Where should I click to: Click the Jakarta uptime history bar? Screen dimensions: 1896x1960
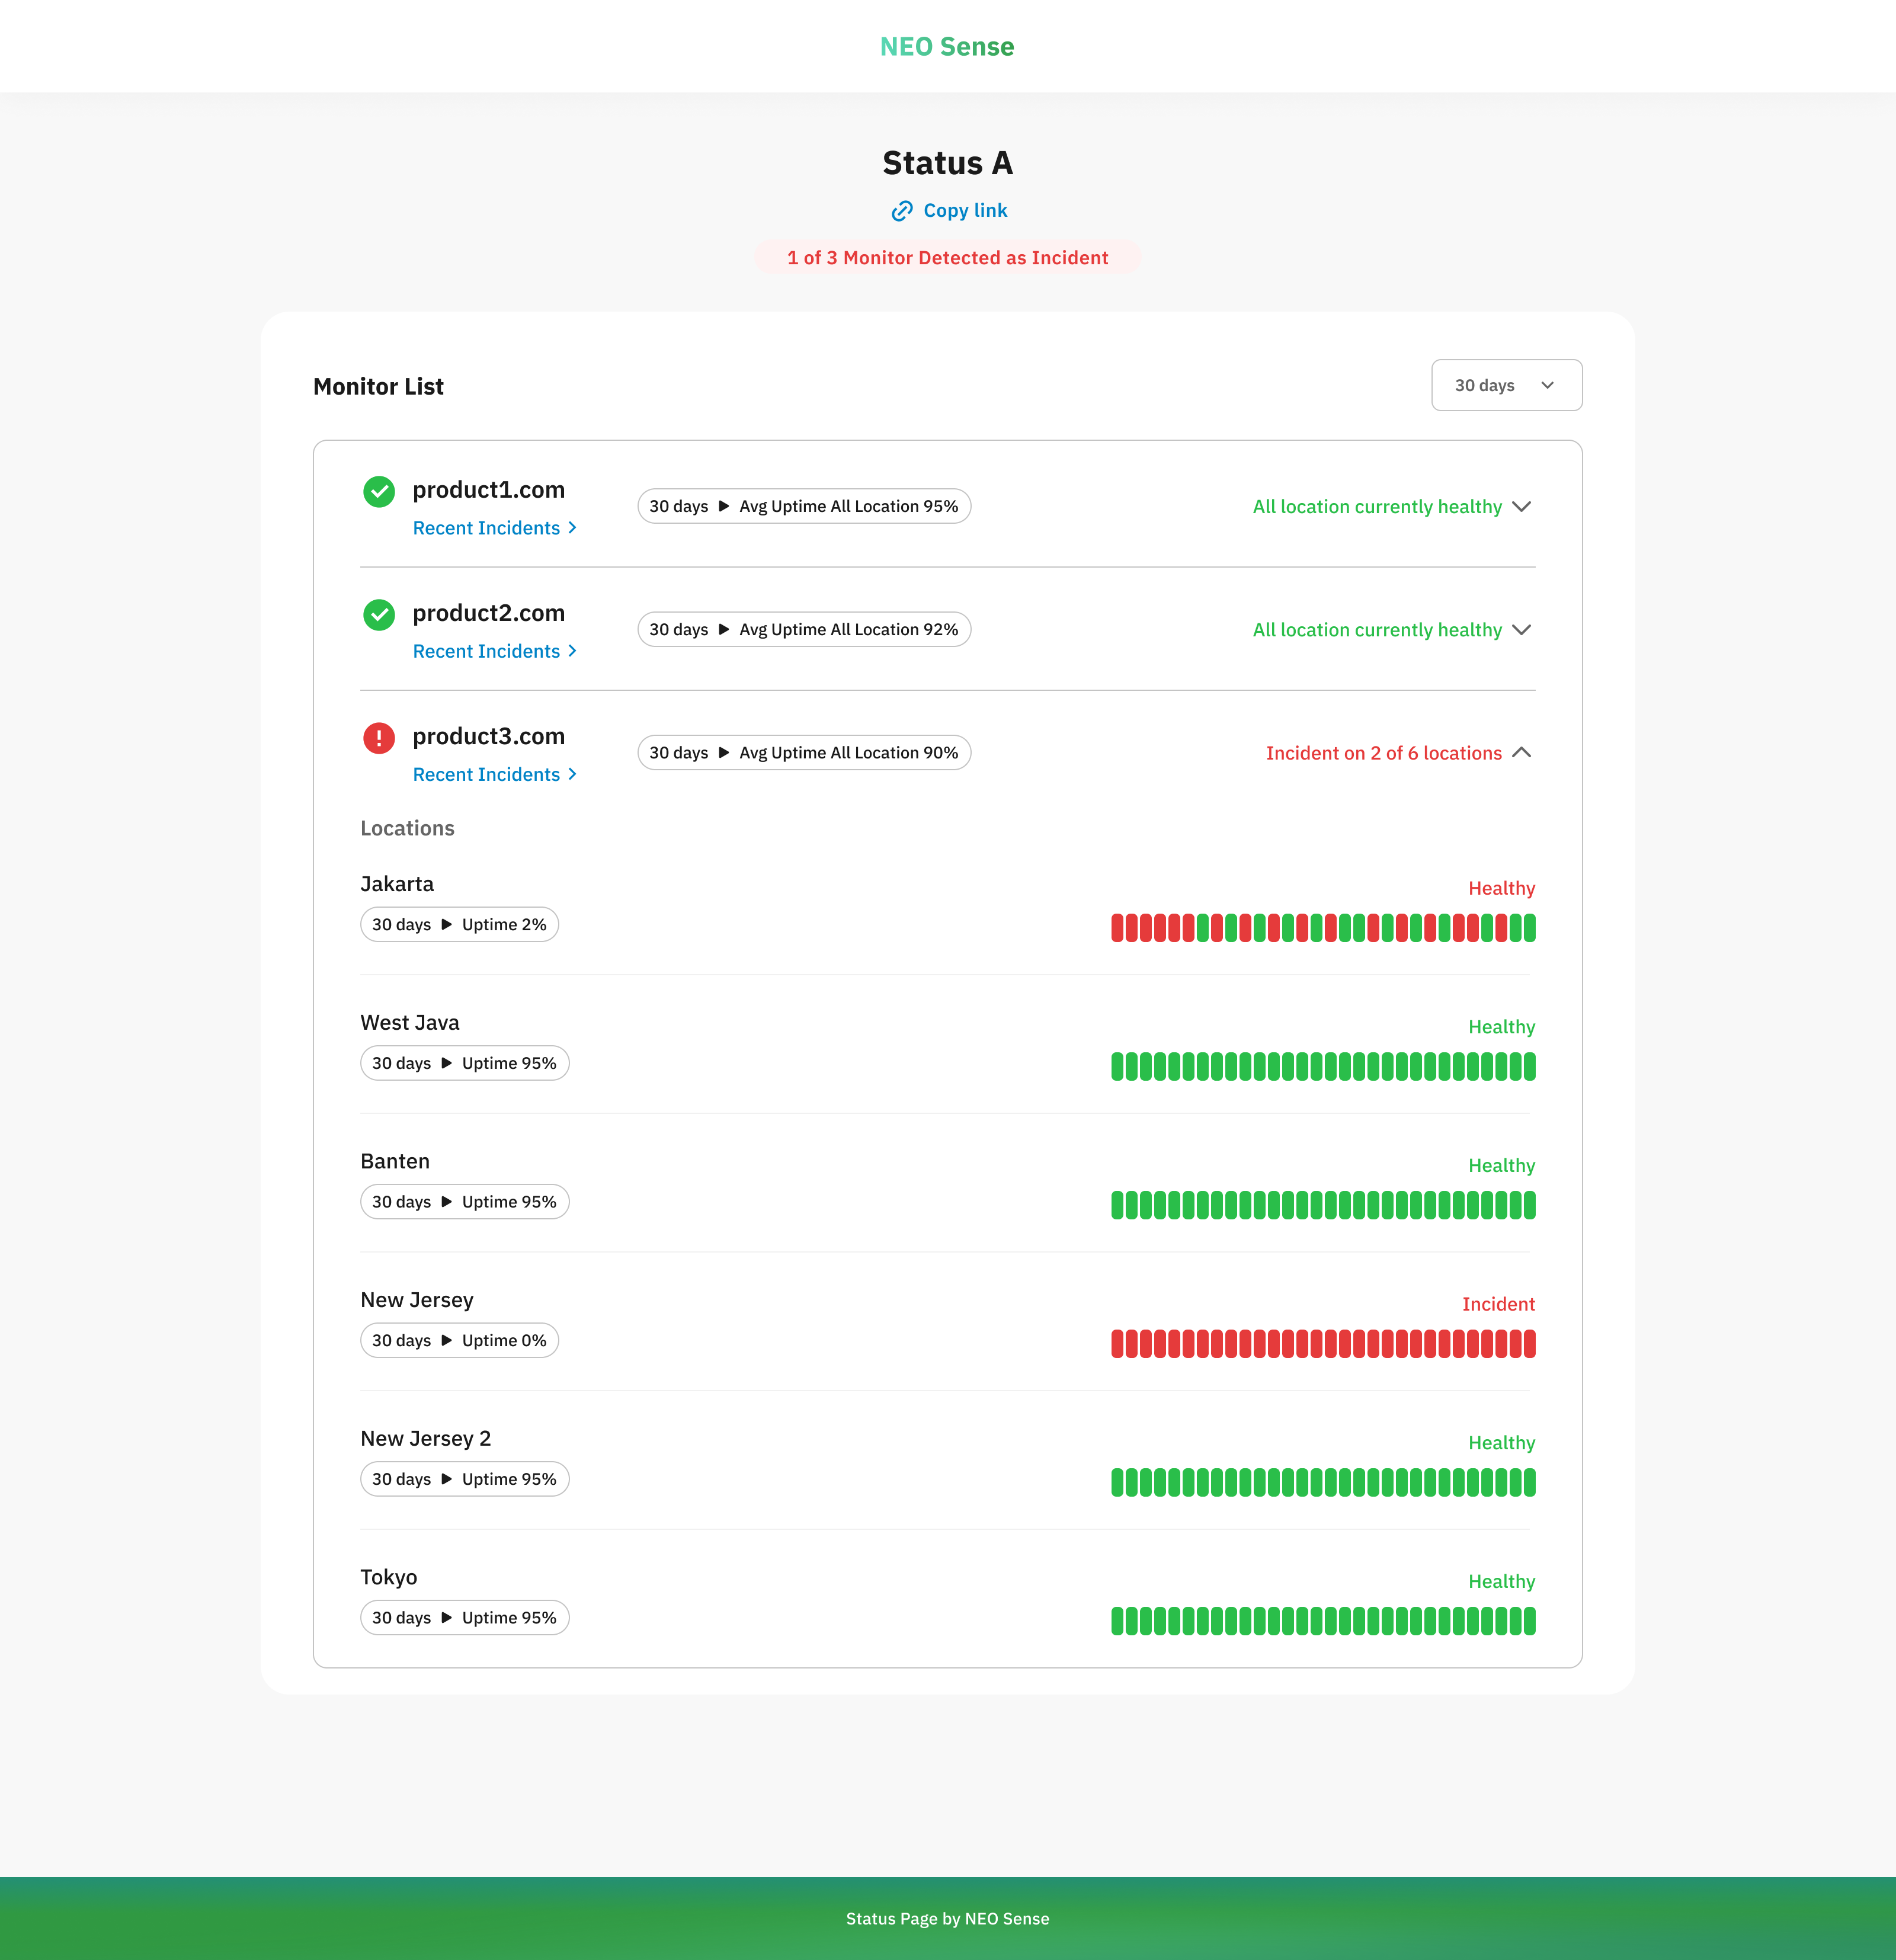(x=1322, y=928)
